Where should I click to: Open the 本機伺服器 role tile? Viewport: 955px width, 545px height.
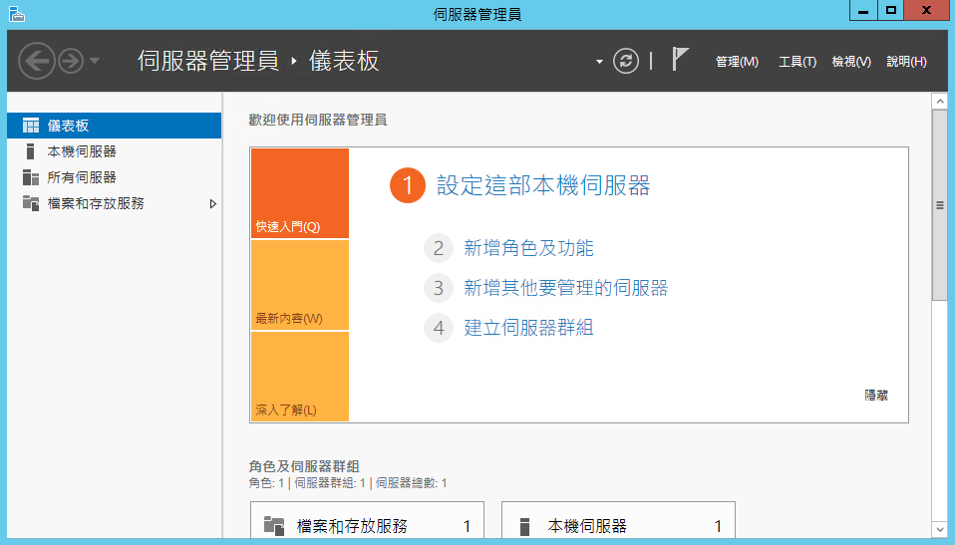618,520
